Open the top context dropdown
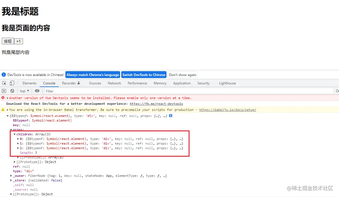The width and height of the screenshot is (339, 197). pyautogui.click(x=24, y=91)
